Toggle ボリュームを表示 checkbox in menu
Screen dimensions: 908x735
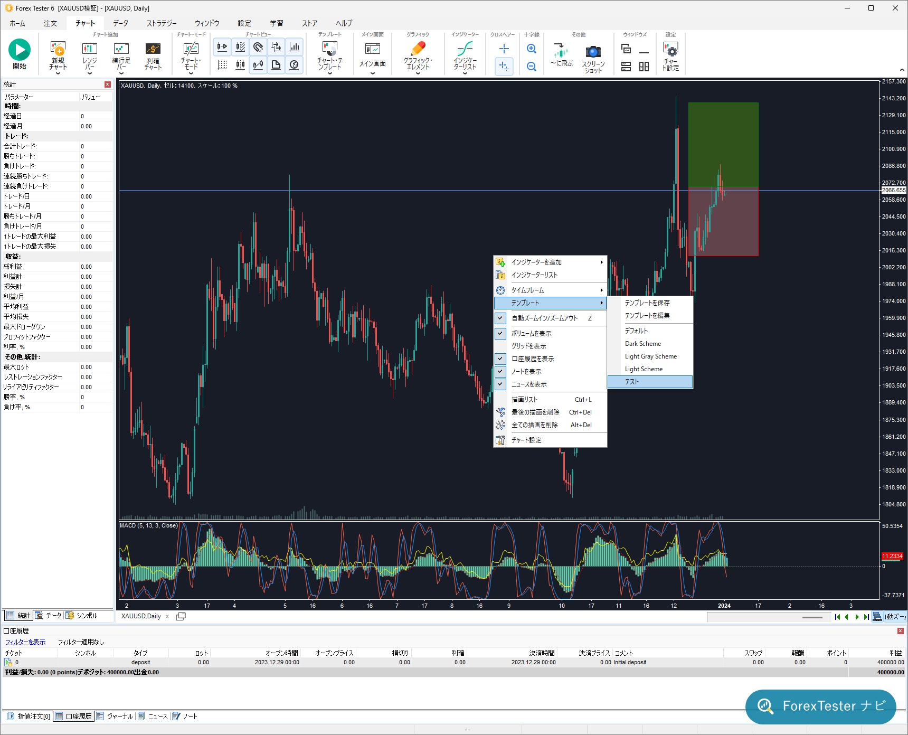[500, 333]
